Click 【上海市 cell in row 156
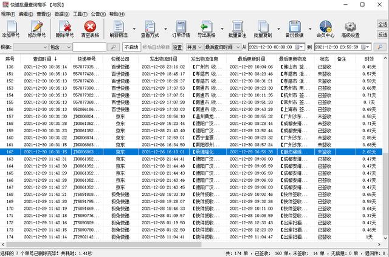The width and height of the screenshot is (389, 257). tap(294, 109)
